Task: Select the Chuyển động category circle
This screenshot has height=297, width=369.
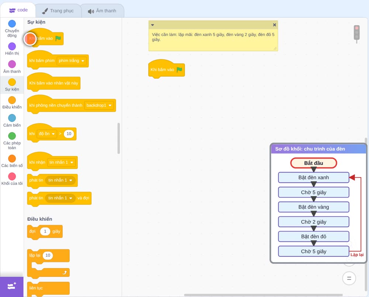Action: tap(12, 24)
